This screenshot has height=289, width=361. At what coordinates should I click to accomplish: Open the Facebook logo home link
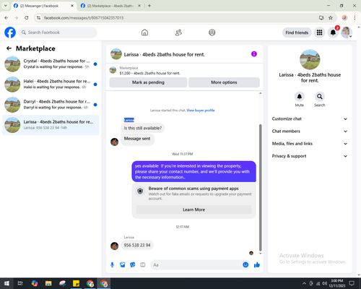[10, 33]
